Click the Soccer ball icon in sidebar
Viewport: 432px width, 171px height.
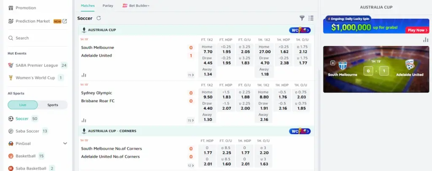[11, 118]
